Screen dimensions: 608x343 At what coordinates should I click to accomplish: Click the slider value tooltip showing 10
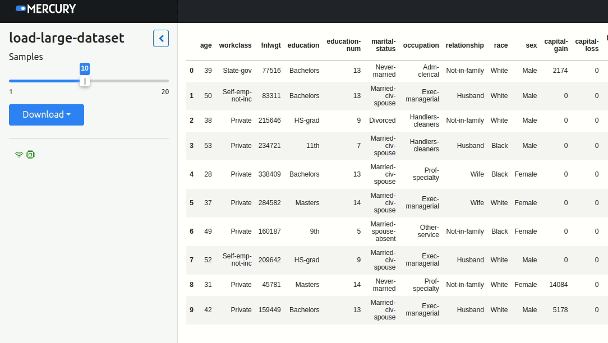click(x=85, y=68)
